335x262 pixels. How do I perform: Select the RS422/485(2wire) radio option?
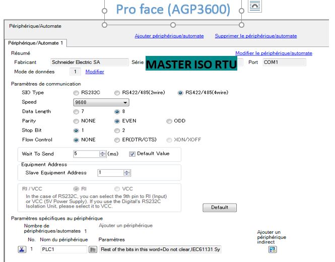click(117, 93)
